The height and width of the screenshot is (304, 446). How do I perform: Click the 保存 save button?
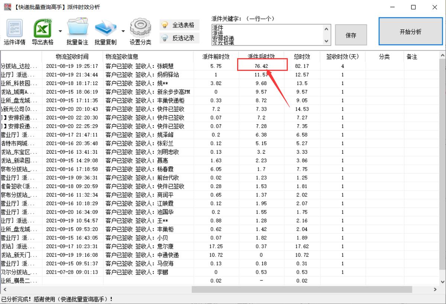click(x=351, y=35)
